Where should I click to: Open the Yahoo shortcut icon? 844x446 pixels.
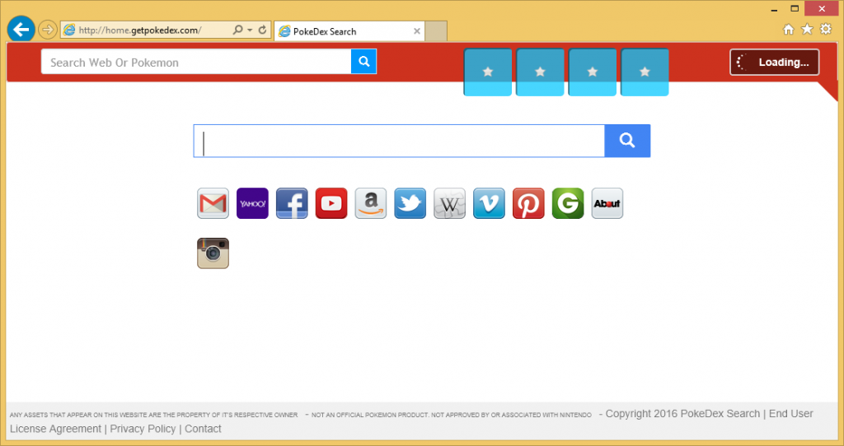click(252, 203)
